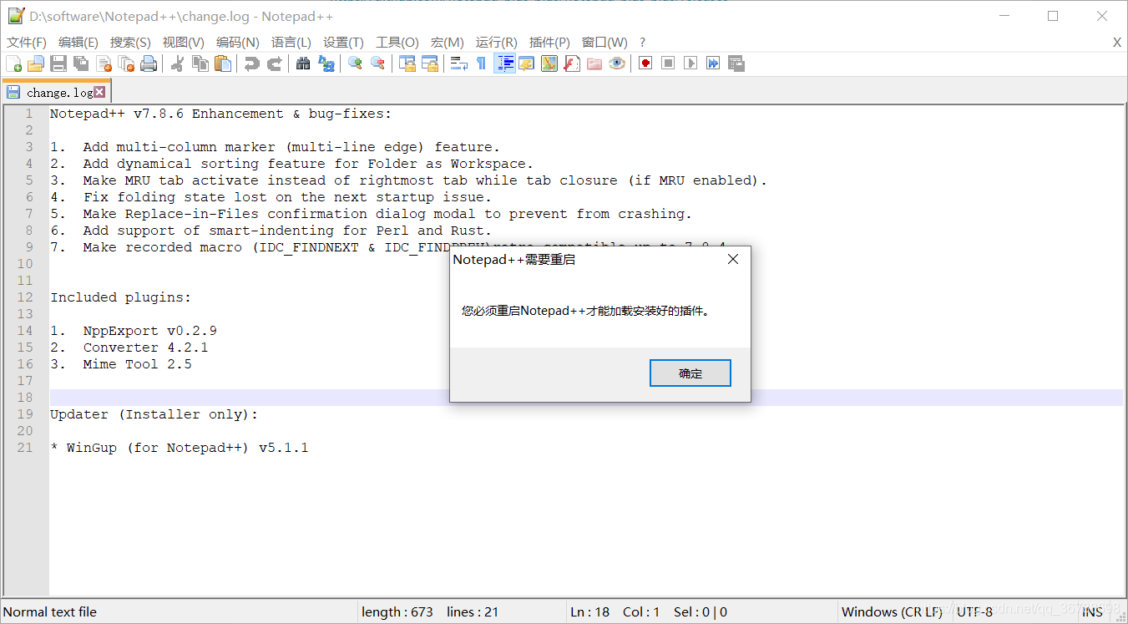
Task: Open Folder as Workspace icon
Action: tap(594, 63)
